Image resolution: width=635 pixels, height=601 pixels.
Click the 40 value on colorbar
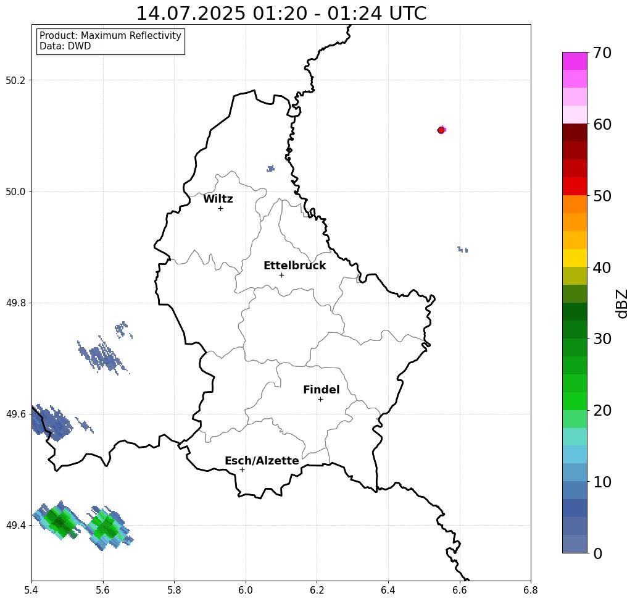coord(602,267)
